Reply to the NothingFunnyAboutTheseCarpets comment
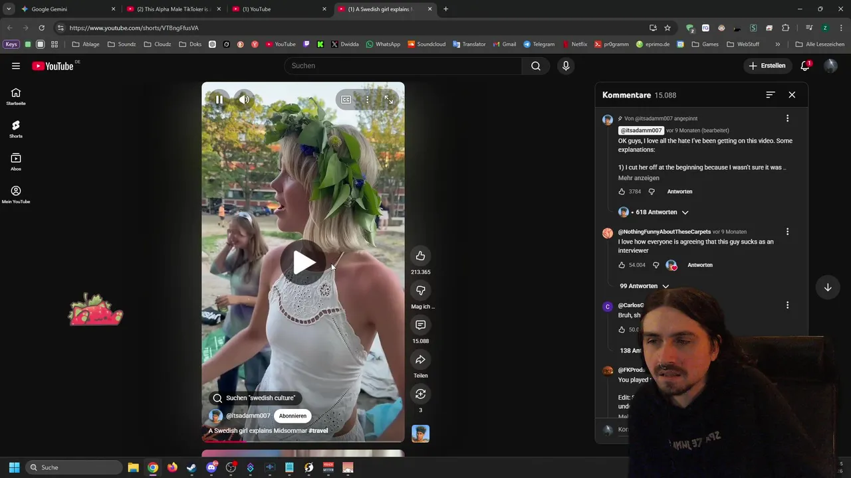Screen dimensions: 851x478 pos(700,265)
